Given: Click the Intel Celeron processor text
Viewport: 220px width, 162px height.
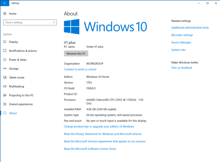Looking at the screenshot, I should 115,101.
